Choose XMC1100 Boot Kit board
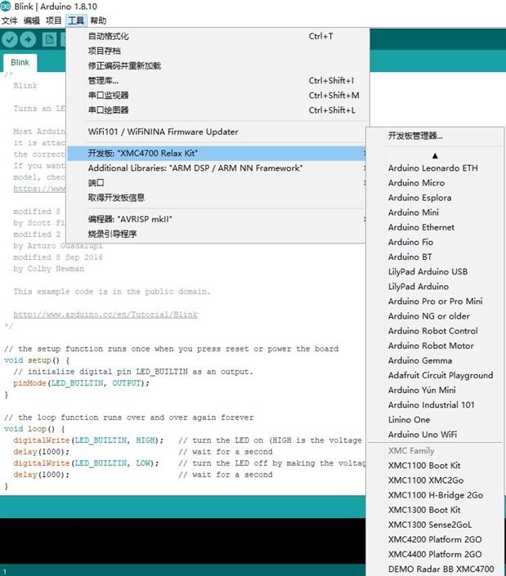Image resolution: width=506 pixels, height=576 pixels. [436, 466]
